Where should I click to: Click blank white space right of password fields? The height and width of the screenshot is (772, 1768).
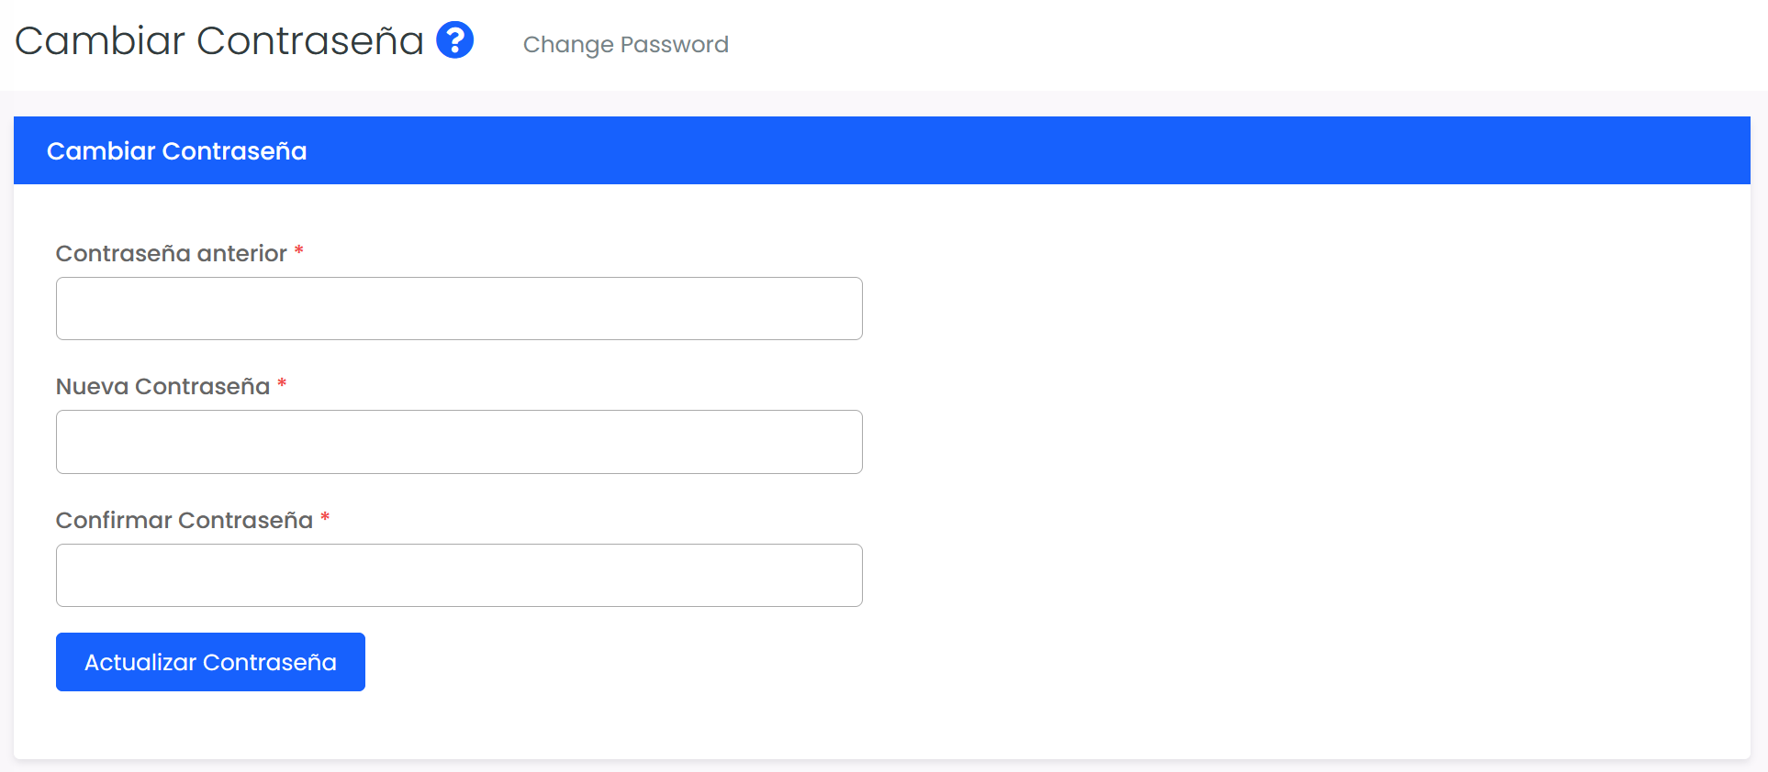coord(1285,440)
